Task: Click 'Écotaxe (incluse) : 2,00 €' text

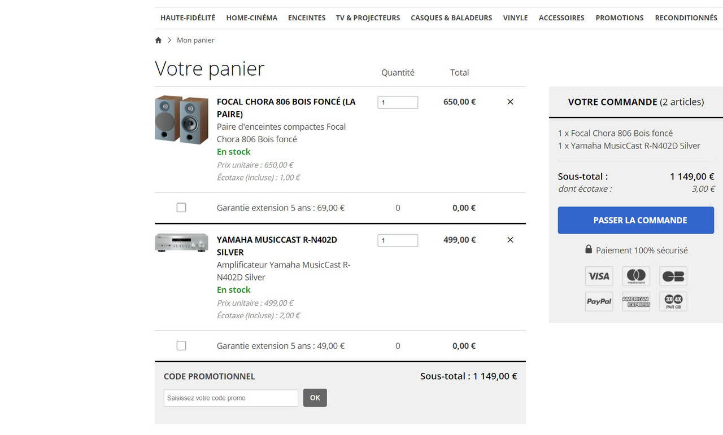Action: click(x=259, y=315)
